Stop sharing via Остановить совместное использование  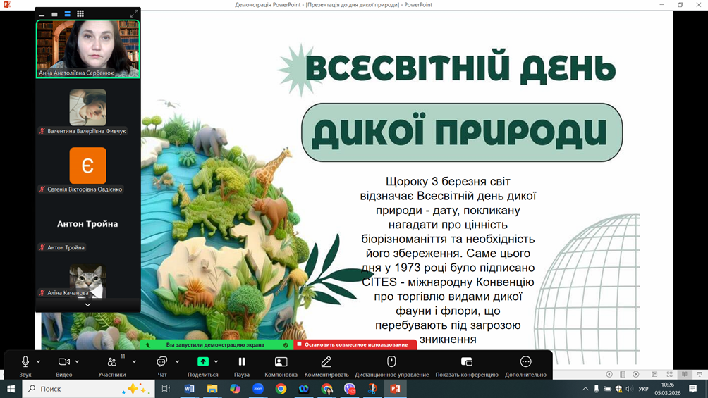(355, 344)
